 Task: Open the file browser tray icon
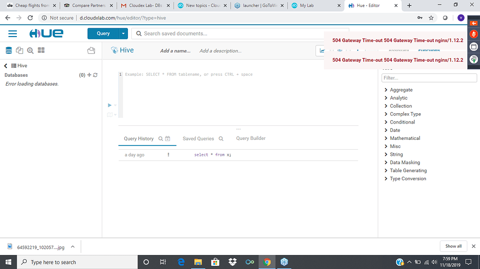[91, 51]
